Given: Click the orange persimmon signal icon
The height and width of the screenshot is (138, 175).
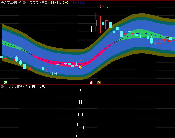Looking at the screenshot, I should pyautogui.click(x=80, y=67).
